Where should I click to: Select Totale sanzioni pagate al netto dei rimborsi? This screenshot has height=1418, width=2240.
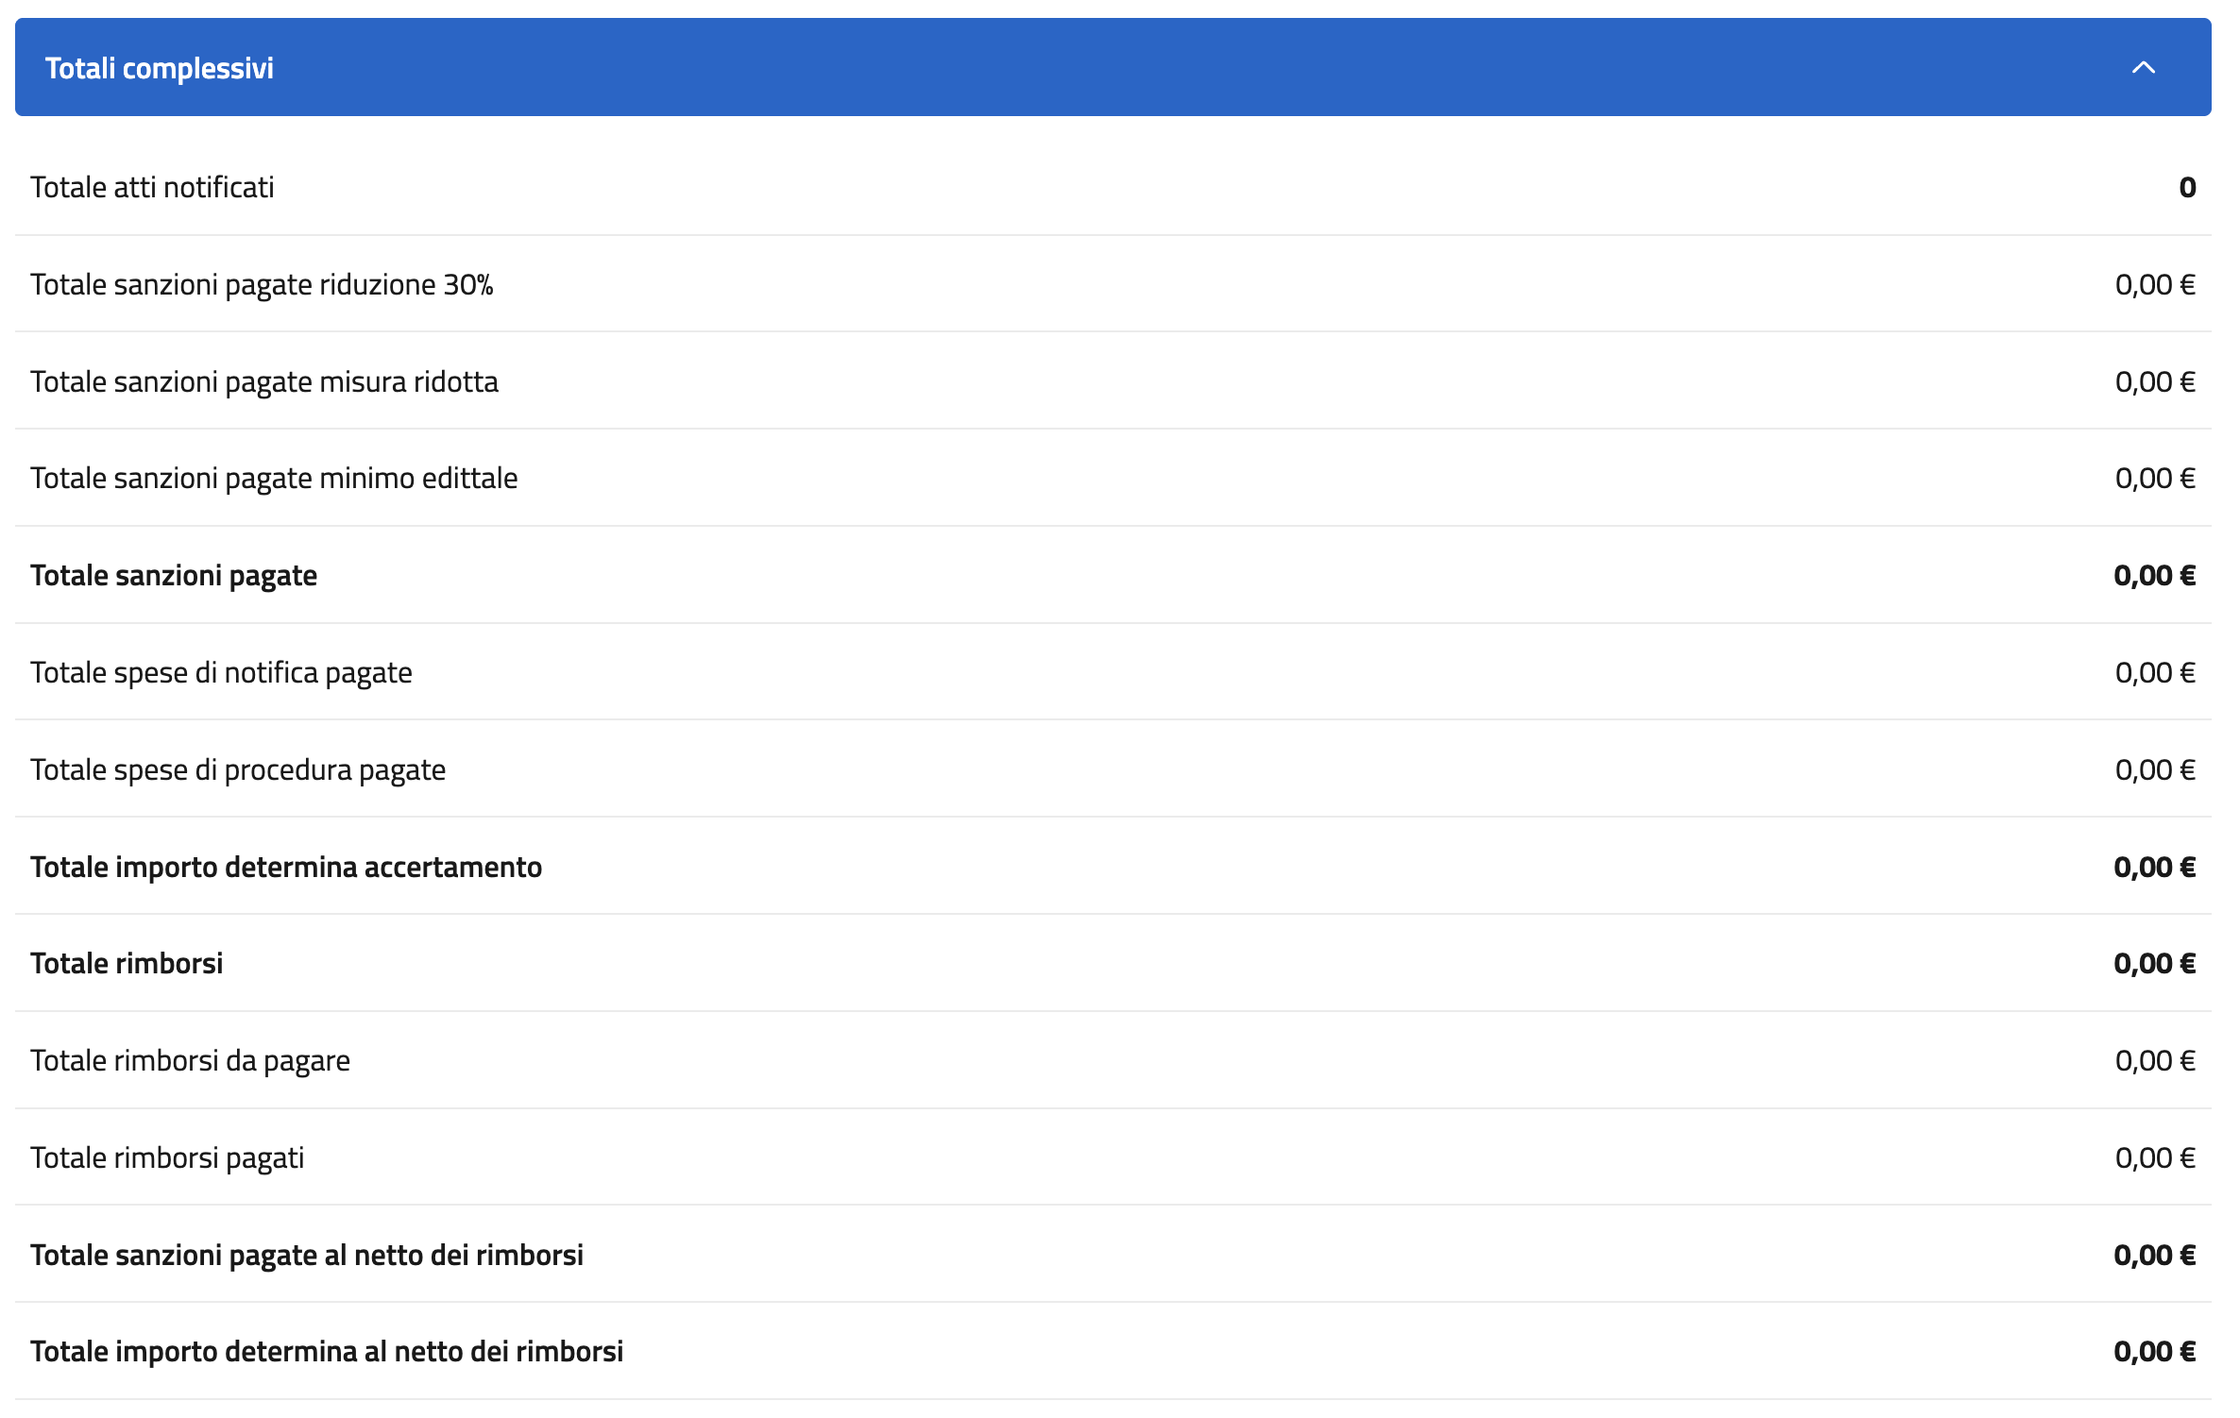tap(307, 1255)
